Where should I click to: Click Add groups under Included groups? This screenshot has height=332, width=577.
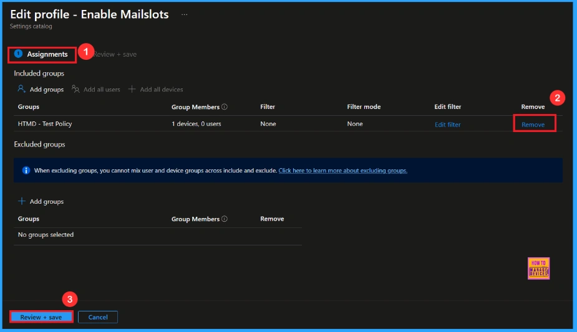tap(41, 90)
